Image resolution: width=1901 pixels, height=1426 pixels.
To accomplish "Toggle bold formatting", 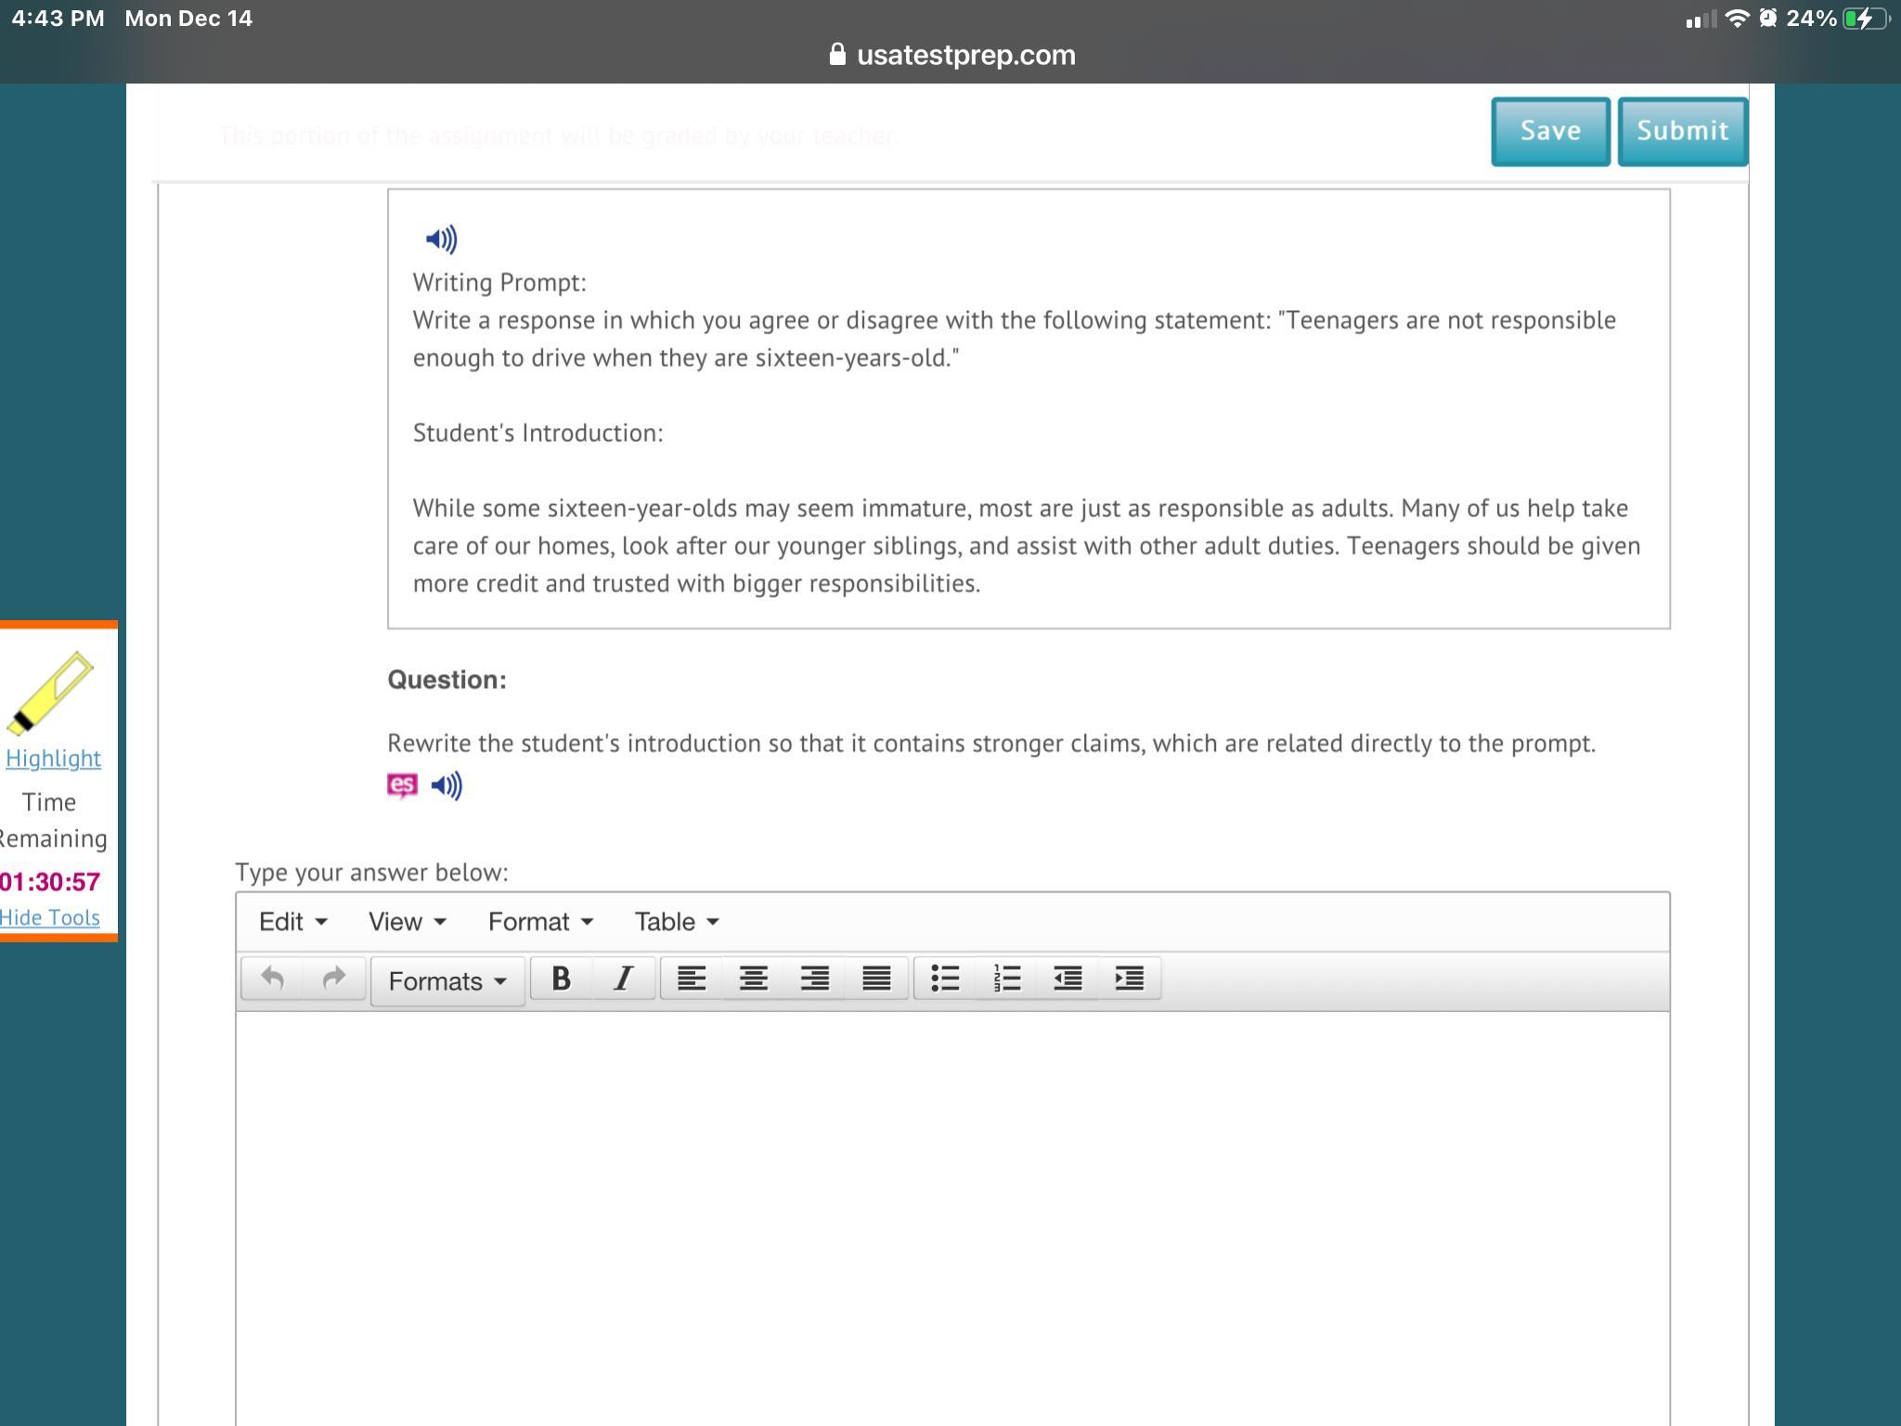I will click(561, 979).
